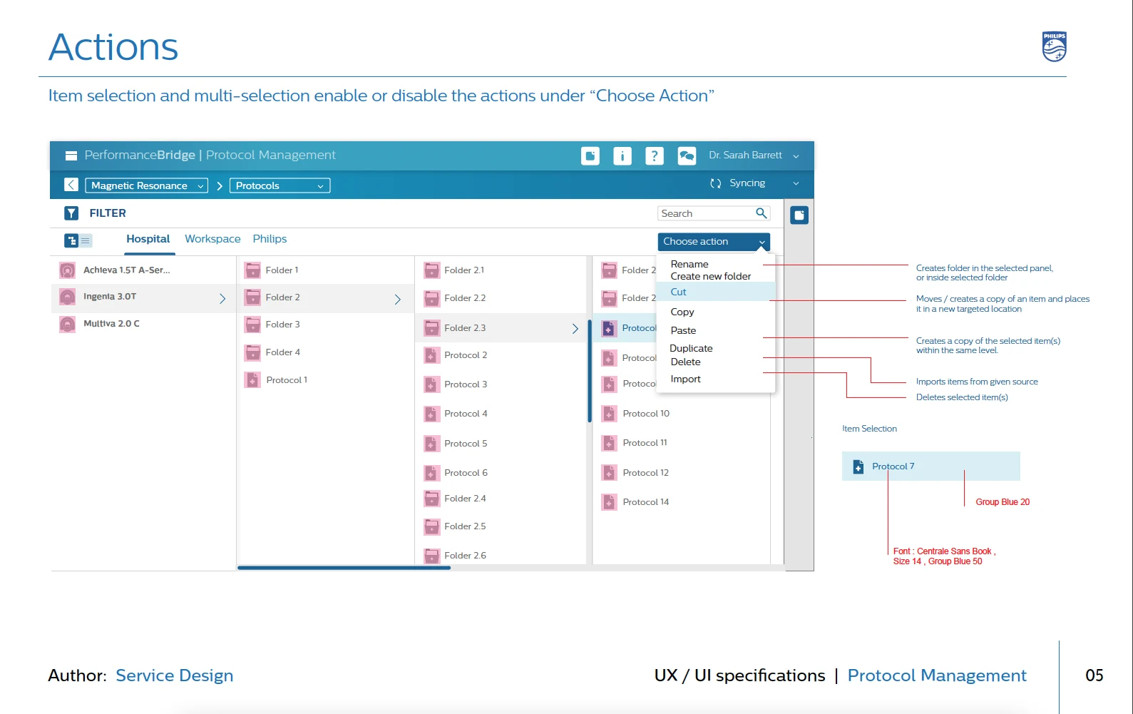Screen dimensions: 1133x714
Task: Click the Folder 2.1 icon
Action: (431, 270)
